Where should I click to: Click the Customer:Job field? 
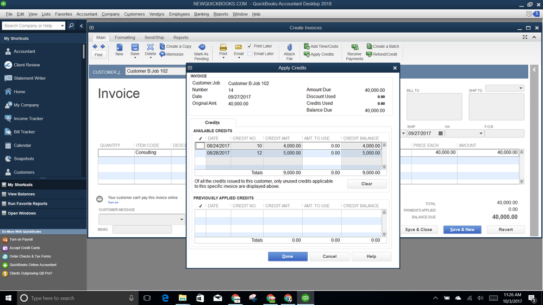coord(155,71)
